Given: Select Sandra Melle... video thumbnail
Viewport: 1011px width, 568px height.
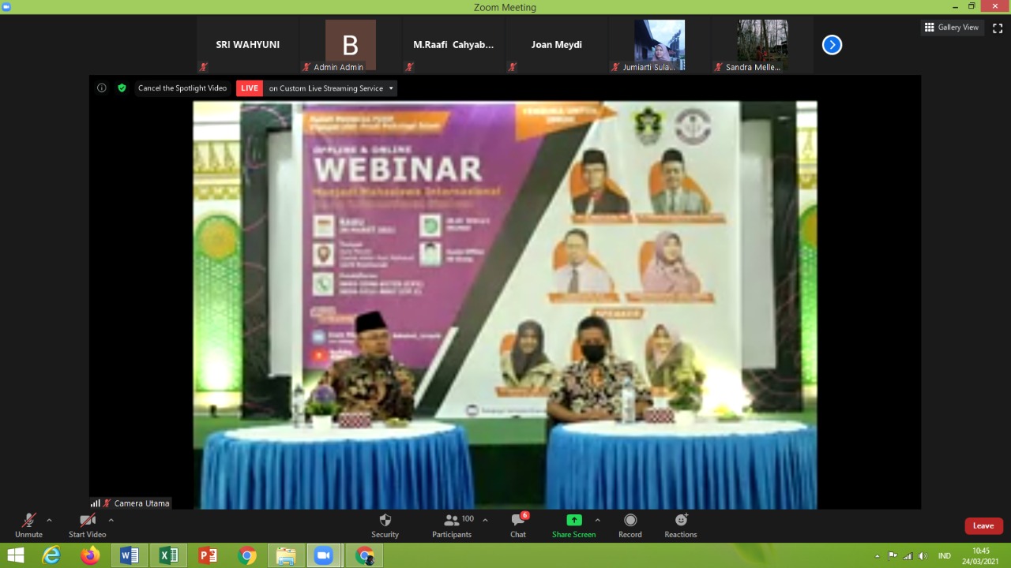Looking at the screenshot, I should pyautogui.click(x=762, y=46).
